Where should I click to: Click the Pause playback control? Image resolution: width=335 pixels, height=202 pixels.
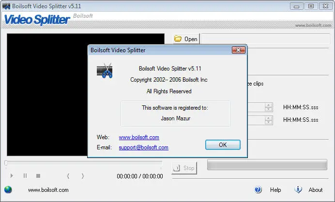pyautogui.click(x=25, y=176)
